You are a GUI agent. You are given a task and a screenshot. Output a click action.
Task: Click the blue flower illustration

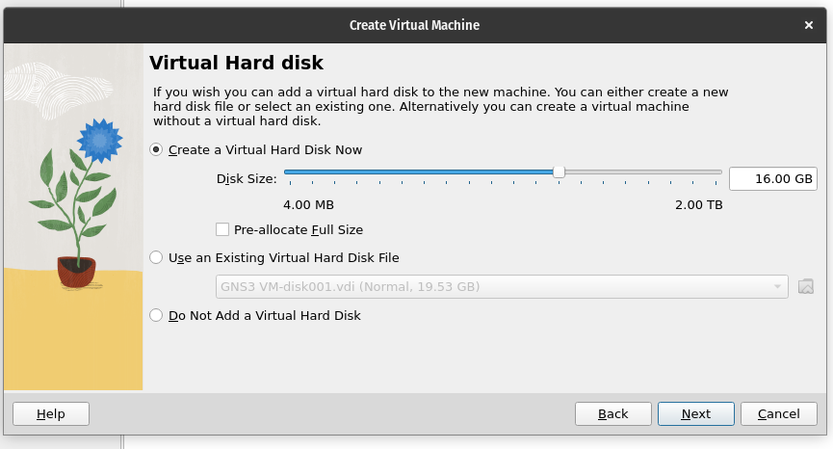(99, 141)
